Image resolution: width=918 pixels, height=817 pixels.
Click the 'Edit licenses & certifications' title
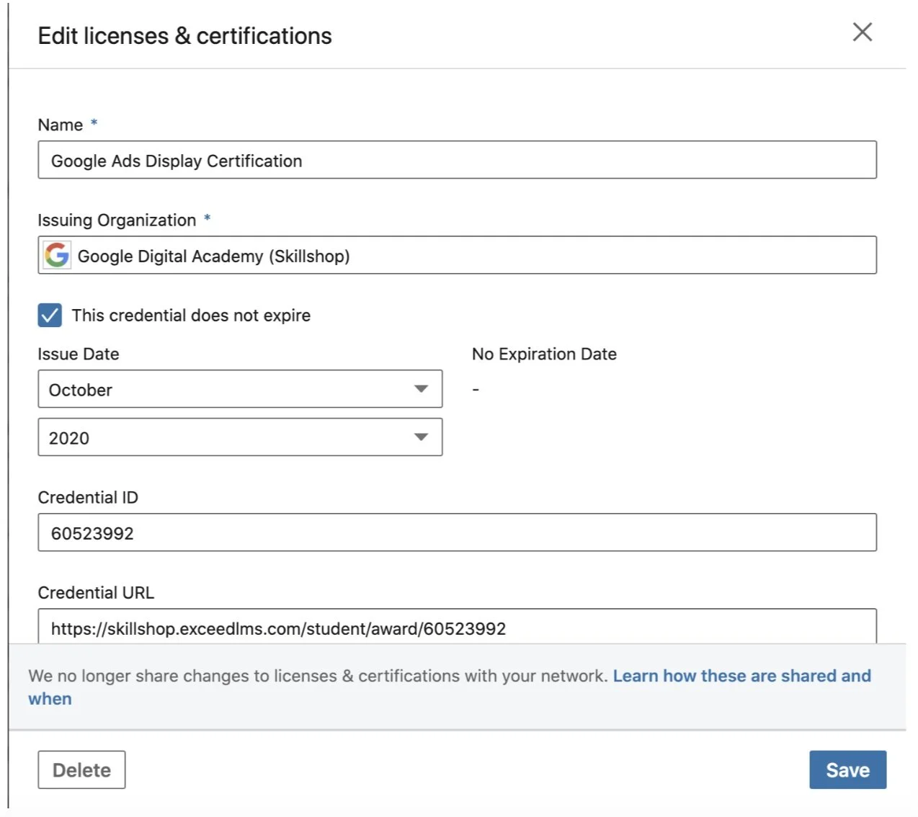coord(184,35)
